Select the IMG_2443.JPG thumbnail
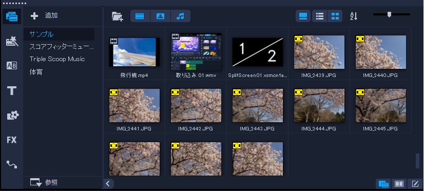424x191 pixels. tap(258, 105)
